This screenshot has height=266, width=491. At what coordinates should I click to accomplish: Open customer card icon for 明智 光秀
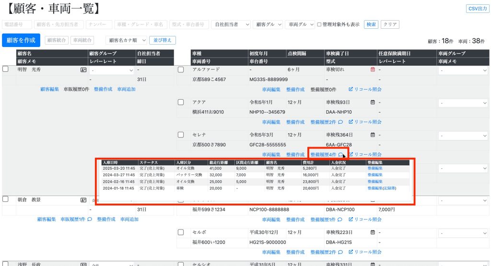[x=83, y=70]
